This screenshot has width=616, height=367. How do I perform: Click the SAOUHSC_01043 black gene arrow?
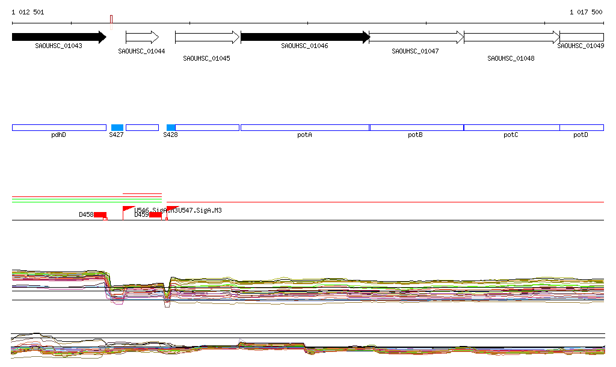tap(58, 37)
